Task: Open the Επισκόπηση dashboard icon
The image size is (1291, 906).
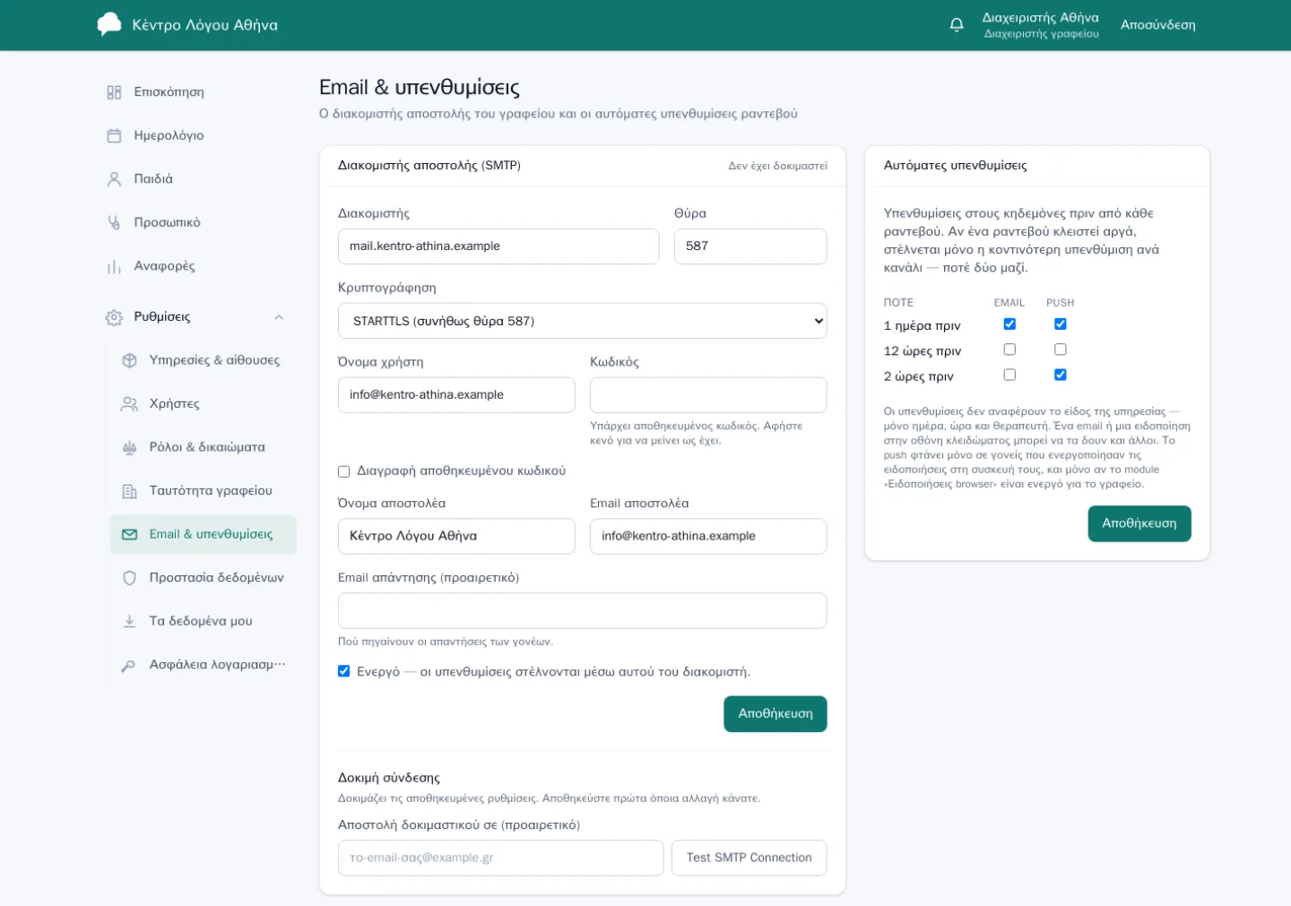Action: point(114,92)
